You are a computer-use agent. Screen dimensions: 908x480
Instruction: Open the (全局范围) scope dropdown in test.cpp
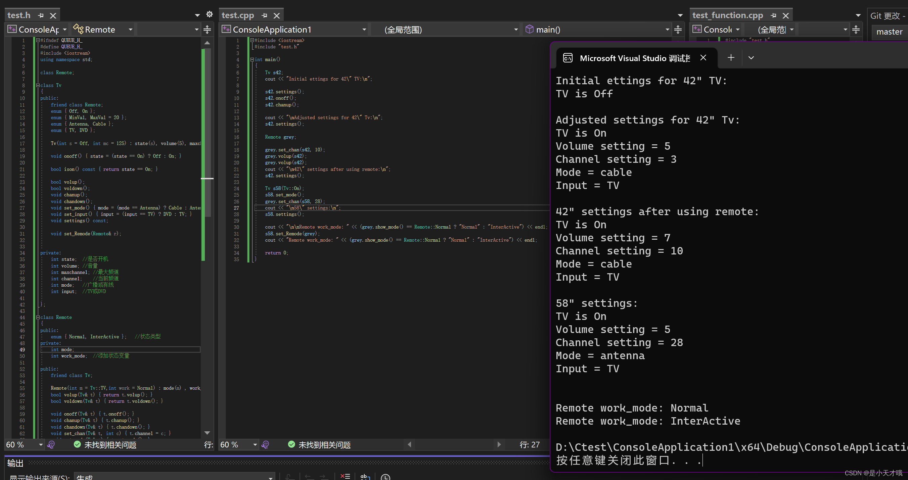tap(516, 30)
